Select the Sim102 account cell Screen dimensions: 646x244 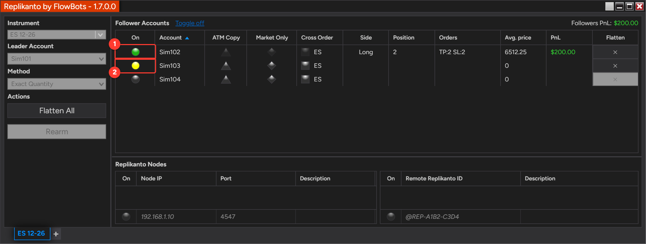coord(180,52)
